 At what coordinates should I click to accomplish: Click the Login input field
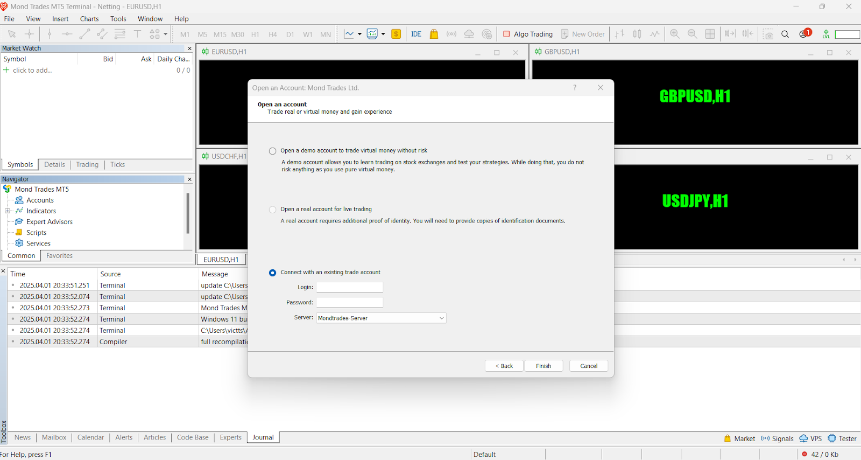click(x=350, y=287)
